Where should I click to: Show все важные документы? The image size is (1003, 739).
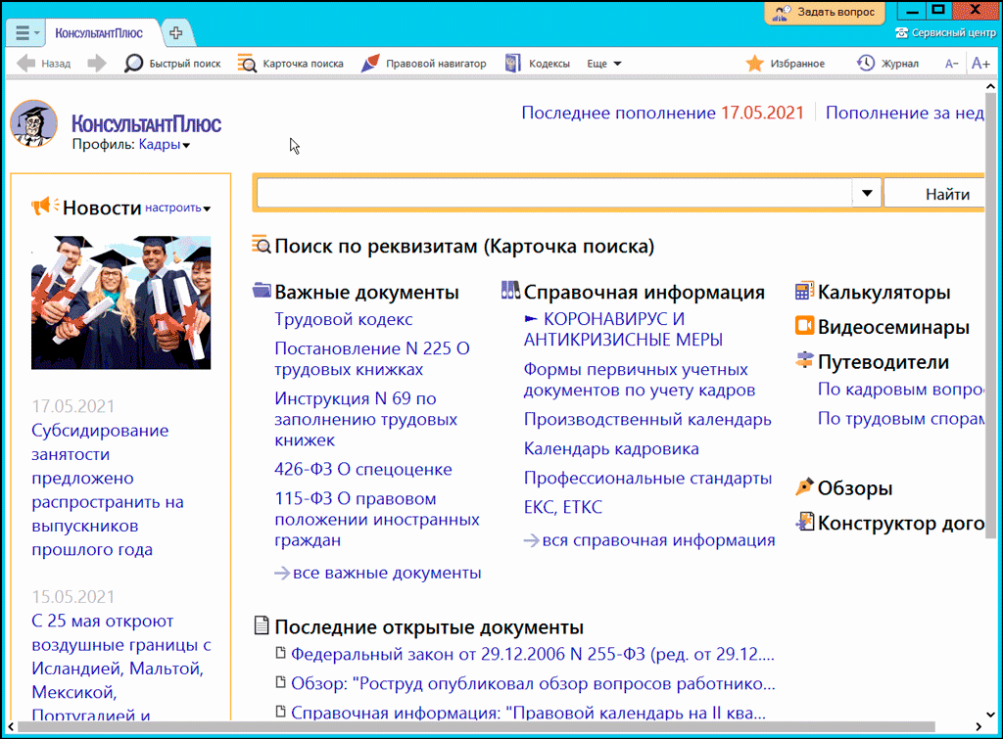(x=387, y=573)
